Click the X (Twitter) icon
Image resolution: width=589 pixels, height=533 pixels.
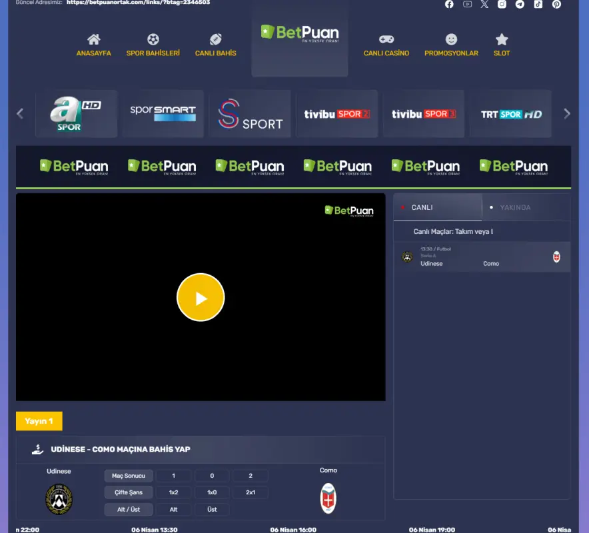pyautogui.click(x=484, y=5)
